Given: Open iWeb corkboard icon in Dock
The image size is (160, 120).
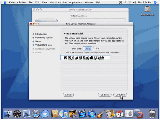Looking at the screenshot, I should [110, 114].
